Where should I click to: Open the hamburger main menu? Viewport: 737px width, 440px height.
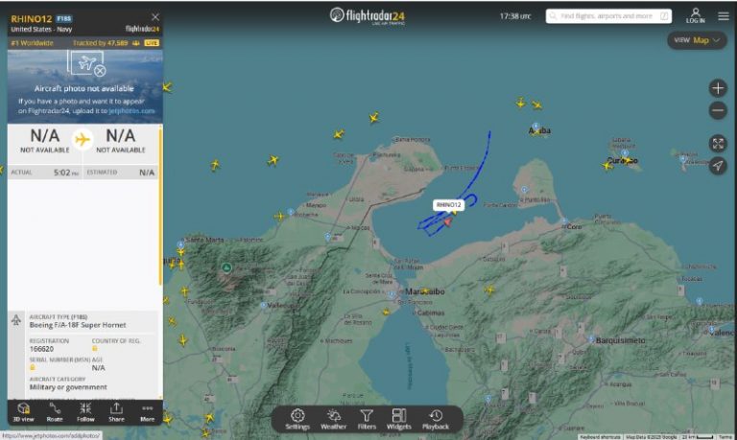pos(724,15)
